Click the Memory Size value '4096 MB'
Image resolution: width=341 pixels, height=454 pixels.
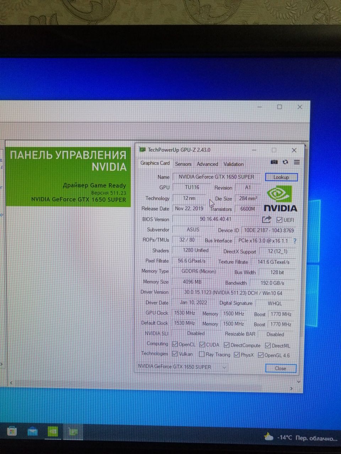coord(192,282)
